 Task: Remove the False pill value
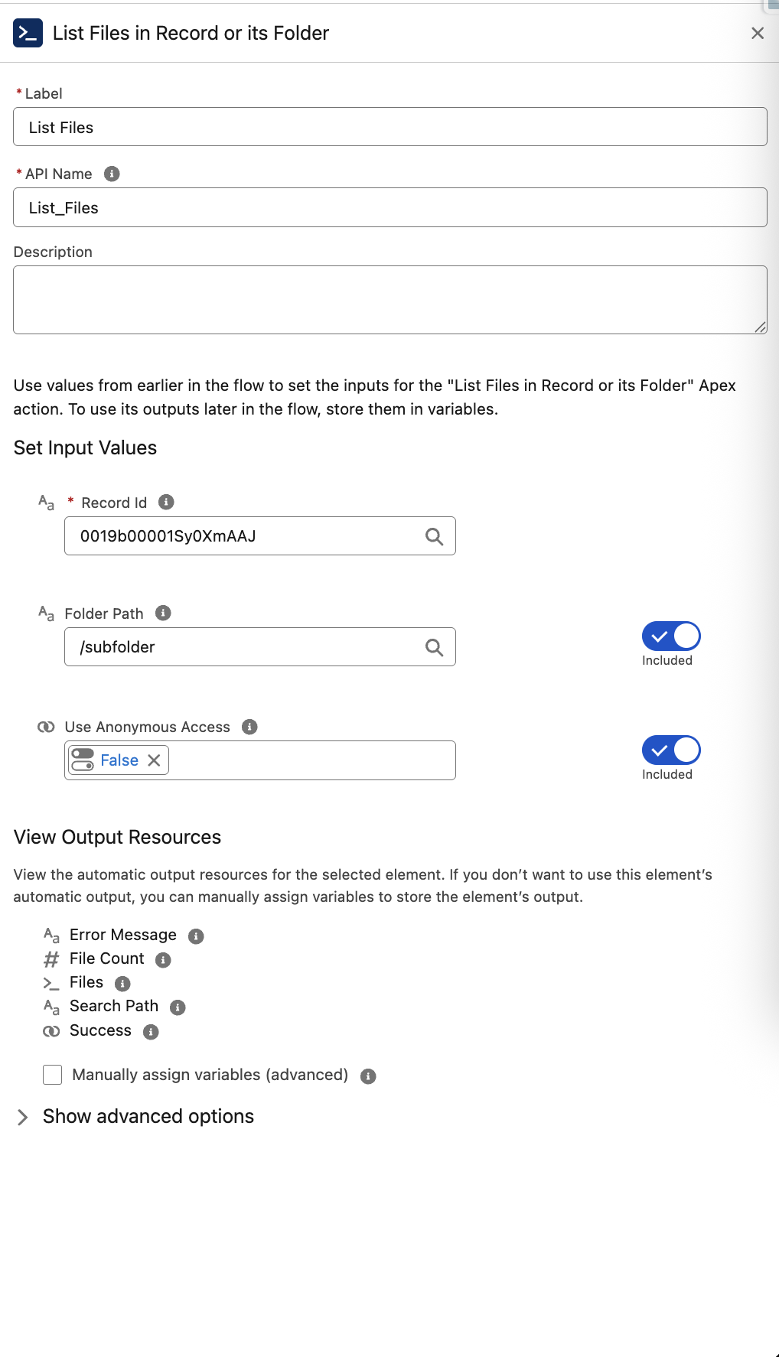coord(154,760)
